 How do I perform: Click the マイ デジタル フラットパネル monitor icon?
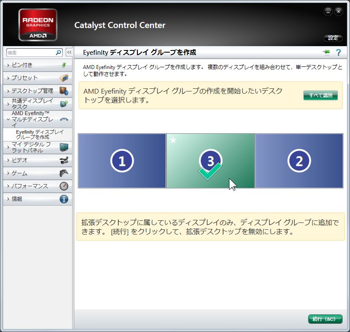coord(64,147)
